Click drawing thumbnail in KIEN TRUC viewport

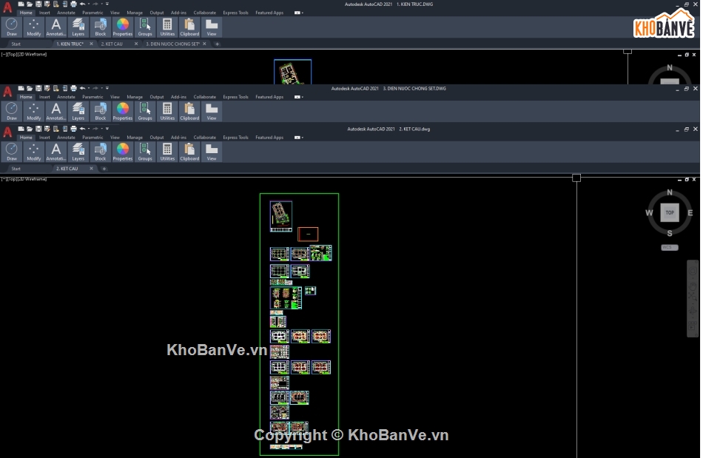[292, 73]
